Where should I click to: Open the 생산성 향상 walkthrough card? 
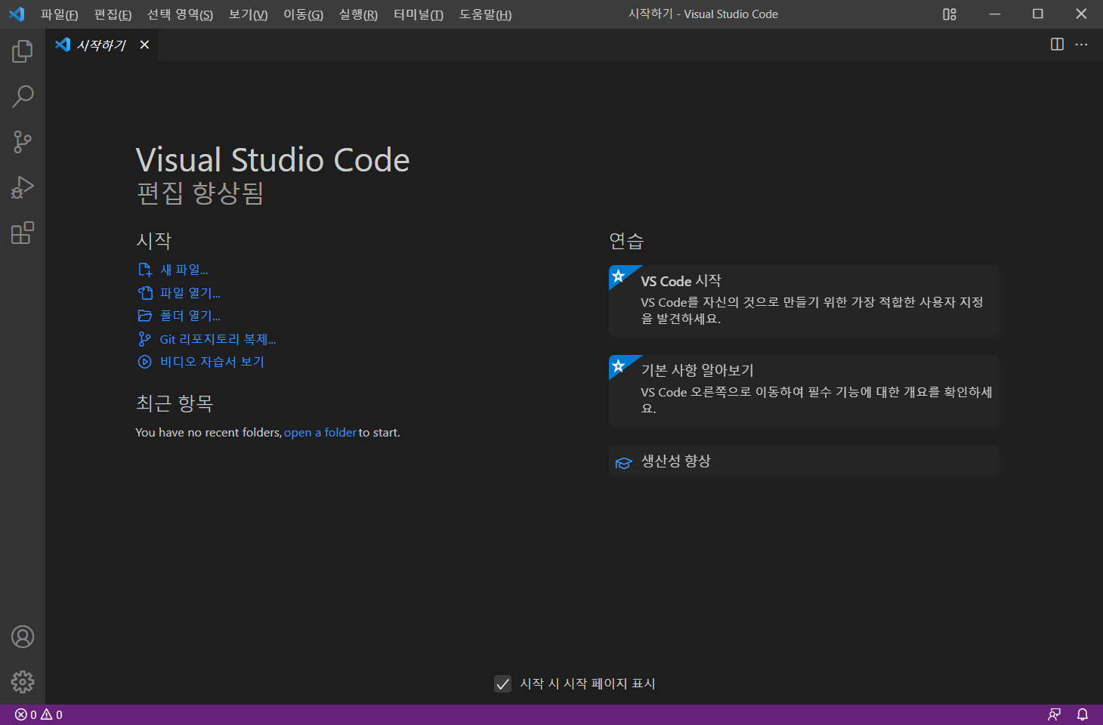(804, 461)
